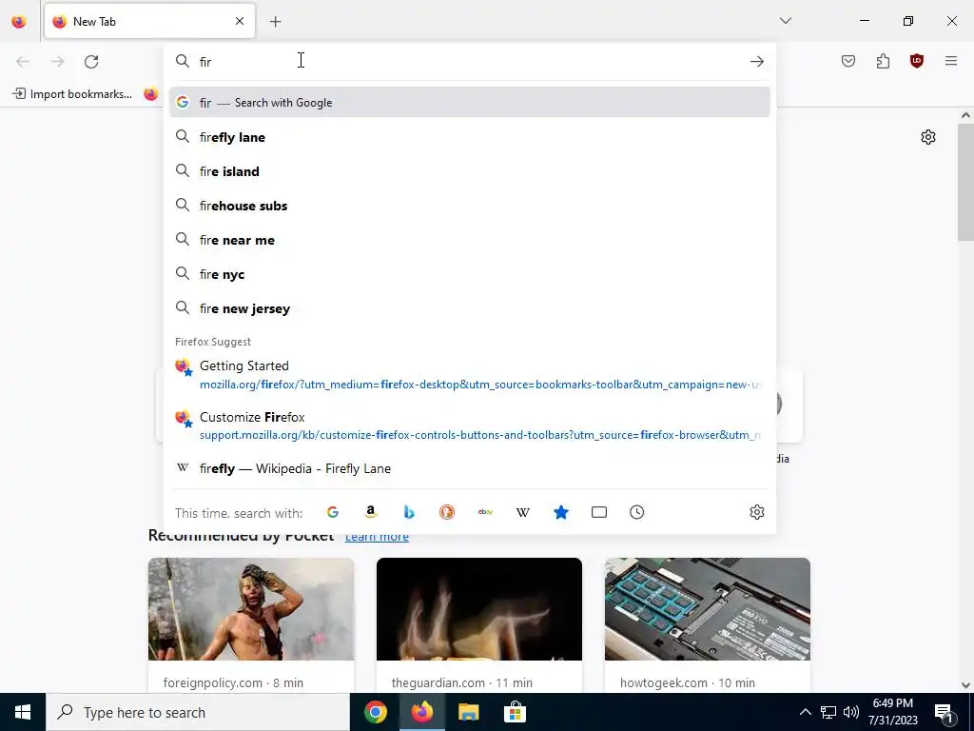Click the scrollbar down arrow
974x731 pixels.
[x=965, y=685]
